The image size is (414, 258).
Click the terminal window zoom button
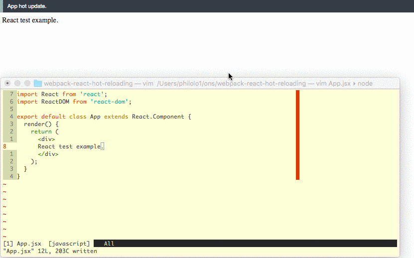tap(27, 84)
